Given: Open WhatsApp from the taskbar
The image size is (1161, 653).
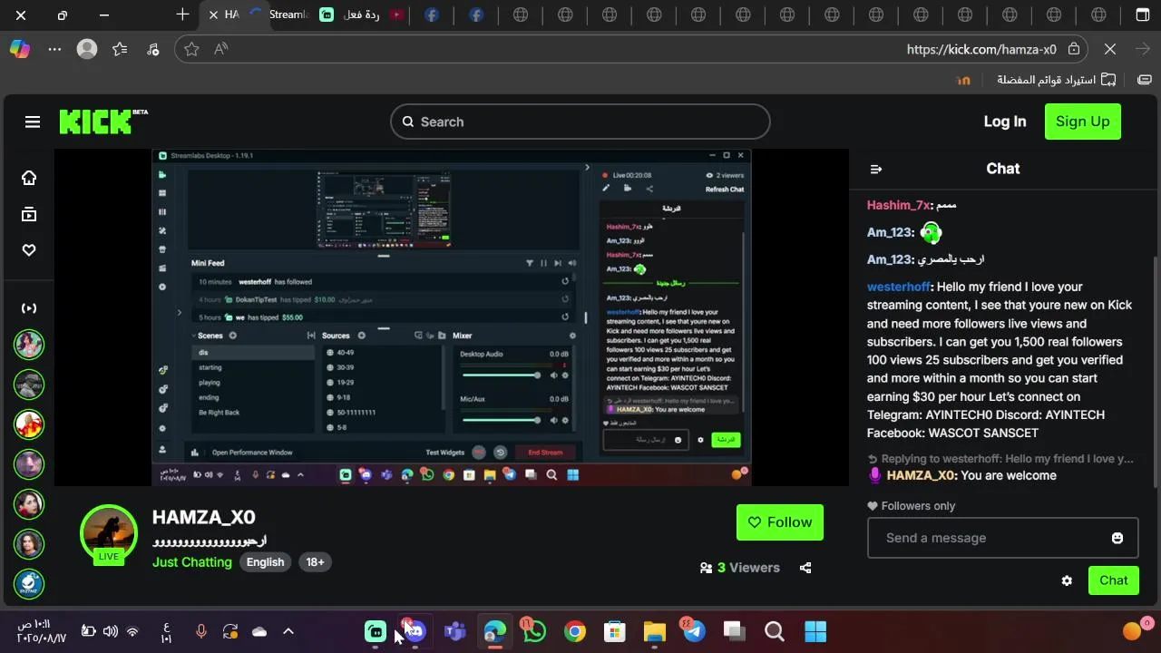Looking at the screenshot, I should pos(534,631).
